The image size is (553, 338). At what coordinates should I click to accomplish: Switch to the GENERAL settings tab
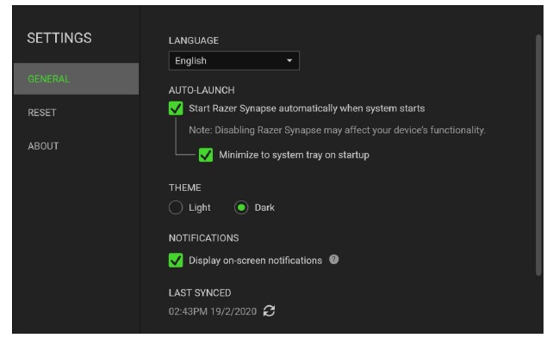tap(76, 79)
